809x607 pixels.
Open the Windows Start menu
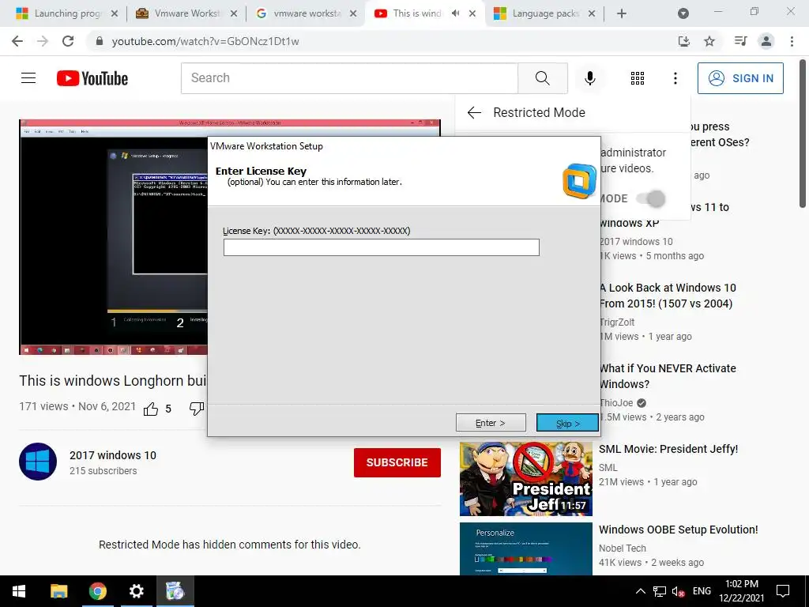pyautogui.click(x=19, y=591)
